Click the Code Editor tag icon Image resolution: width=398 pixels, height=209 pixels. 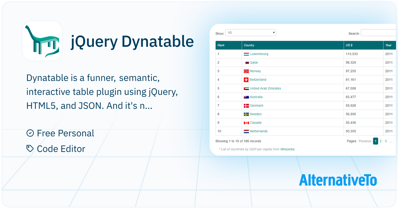(30, 149)
